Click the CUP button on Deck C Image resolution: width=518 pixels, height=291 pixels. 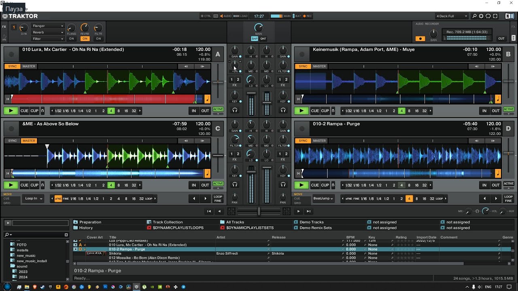[34, 185]
